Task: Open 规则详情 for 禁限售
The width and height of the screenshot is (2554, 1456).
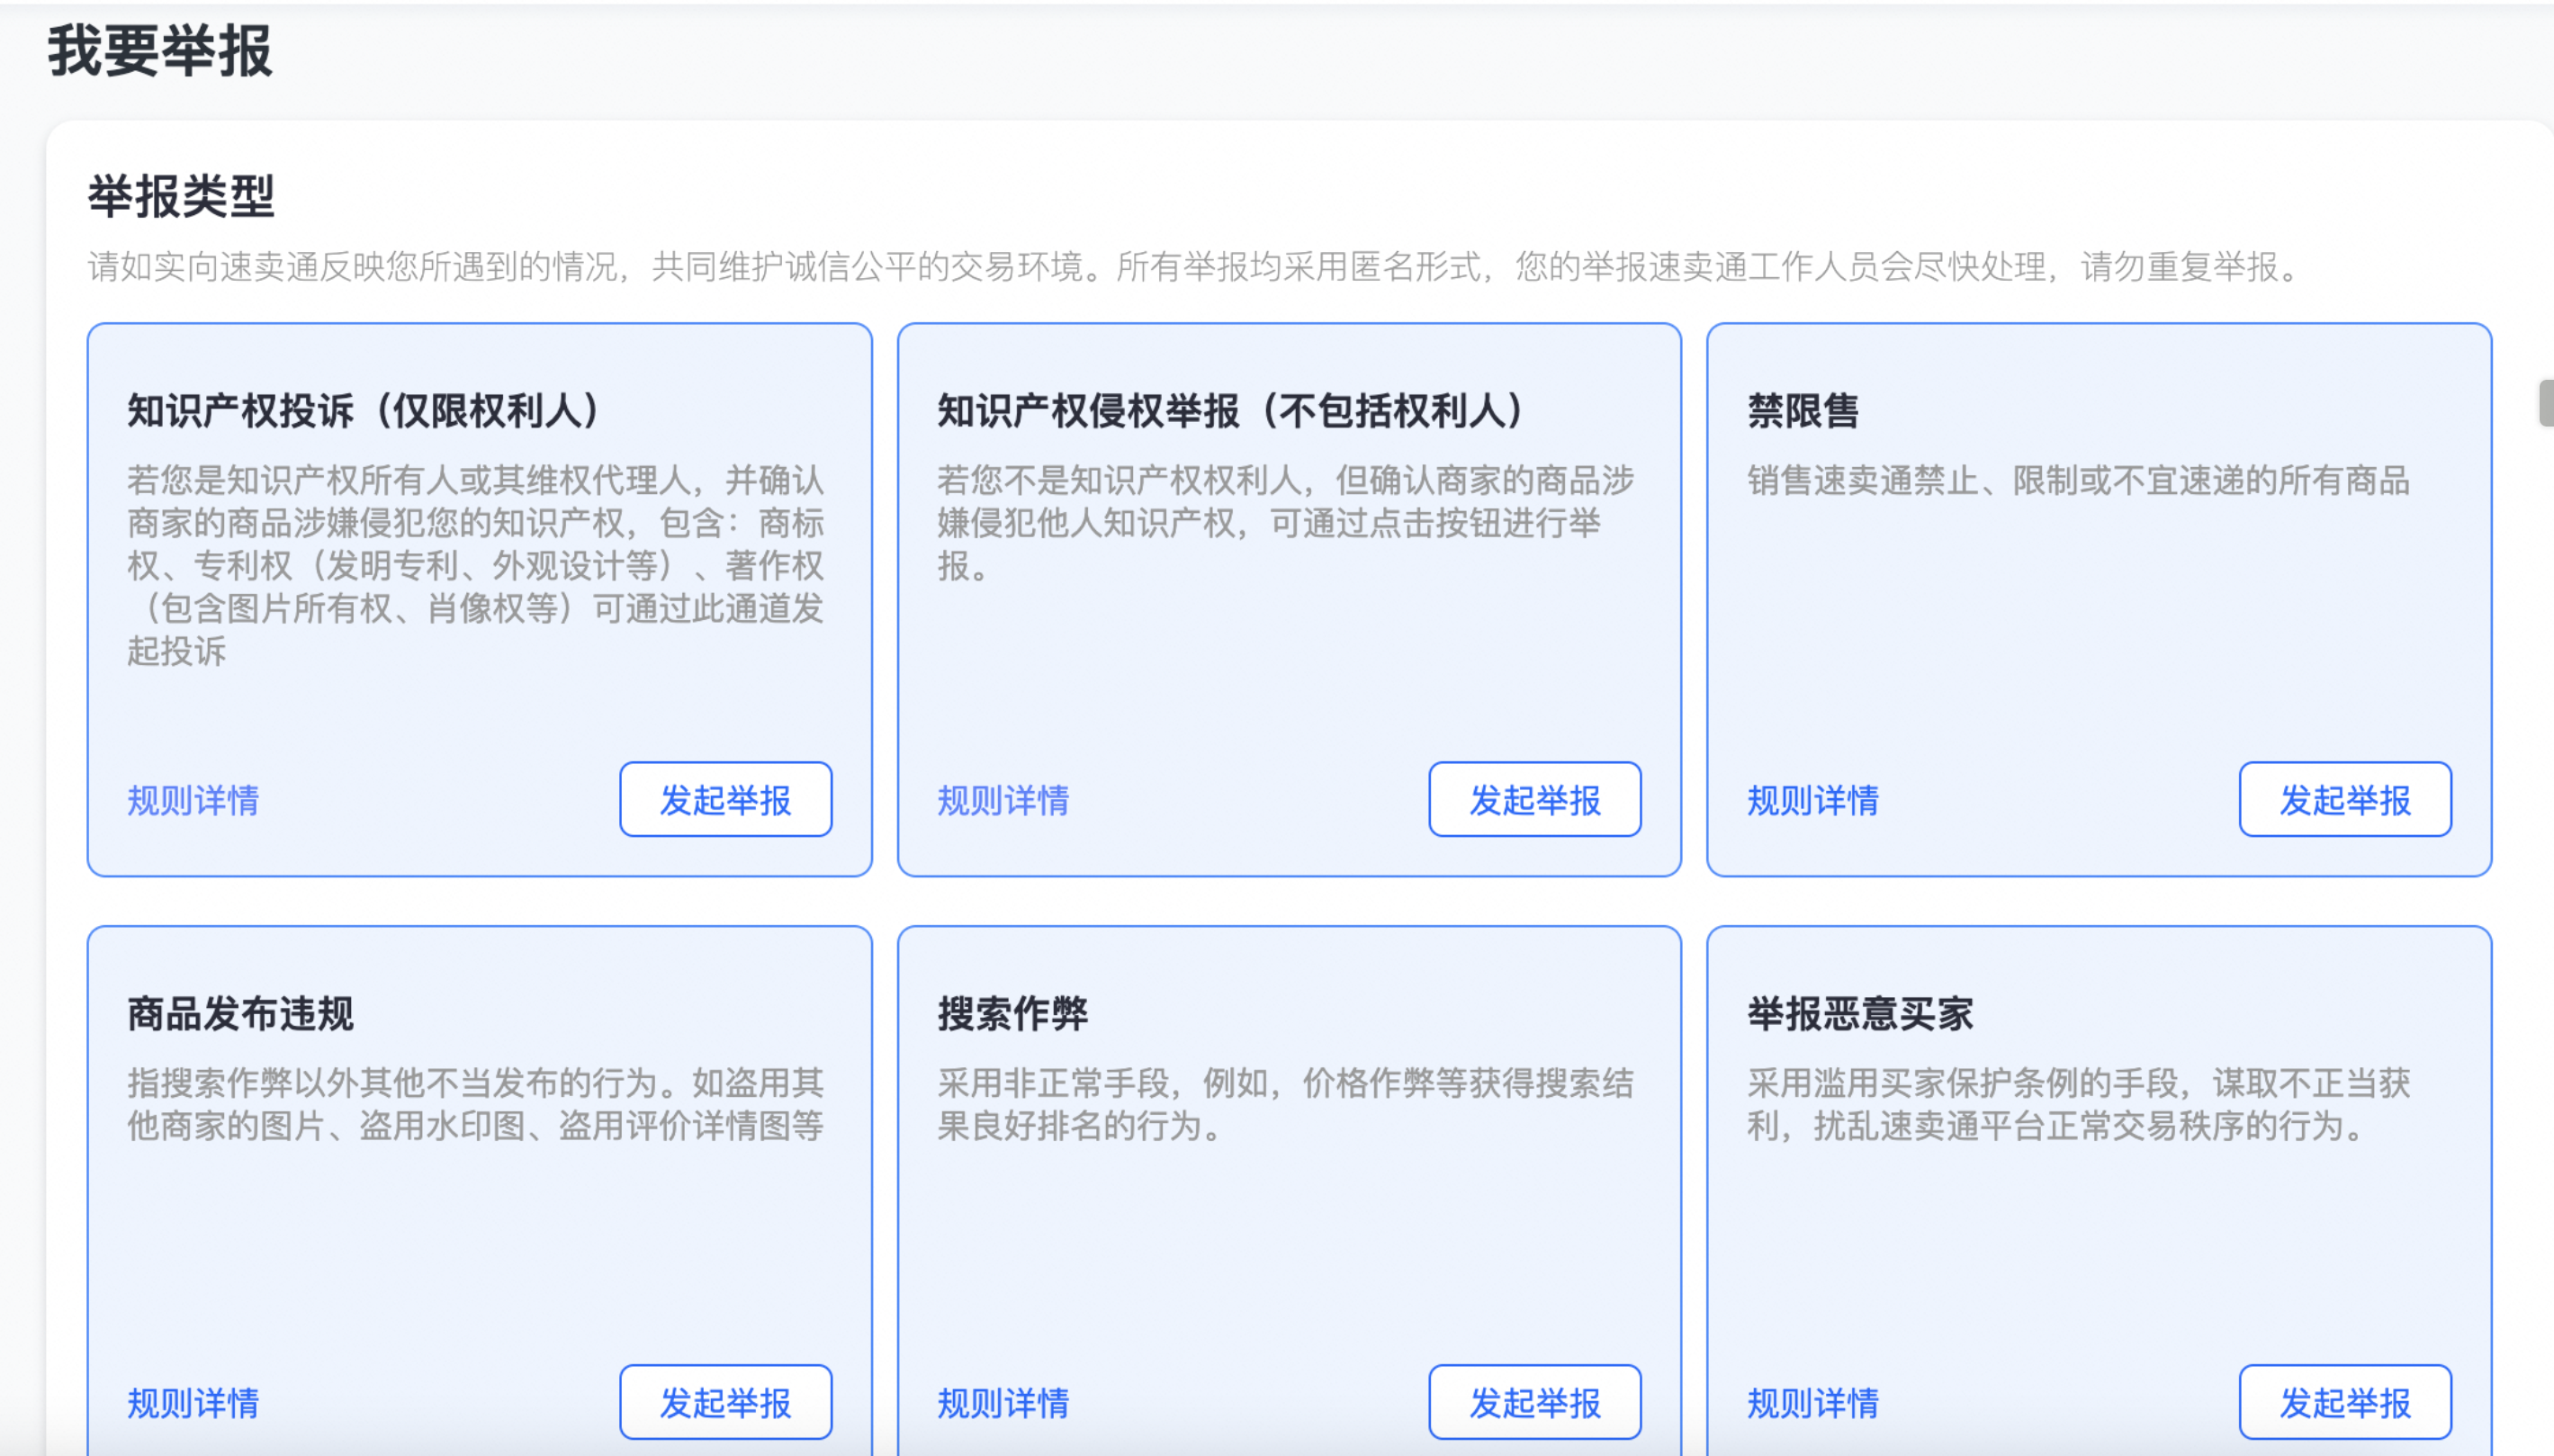Action: [x=1813, y=801]
